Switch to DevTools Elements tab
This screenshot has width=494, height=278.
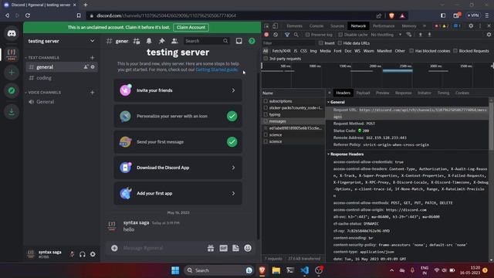click(x=295, y=25)
